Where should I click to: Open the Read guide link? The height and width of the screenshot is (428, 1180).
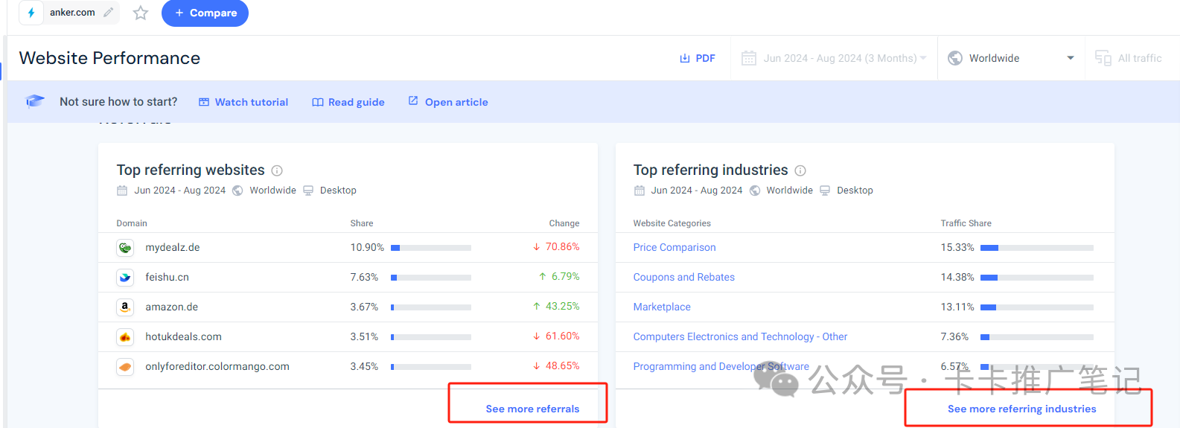click(348, 102)
